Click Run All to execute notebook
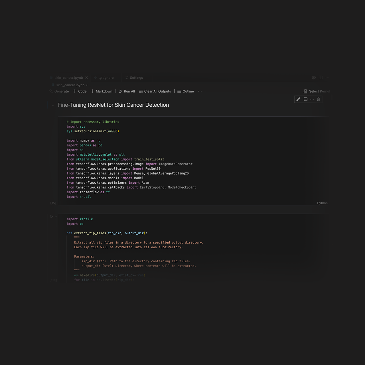Viewport: 365px width, 365px height. point(127,91)
